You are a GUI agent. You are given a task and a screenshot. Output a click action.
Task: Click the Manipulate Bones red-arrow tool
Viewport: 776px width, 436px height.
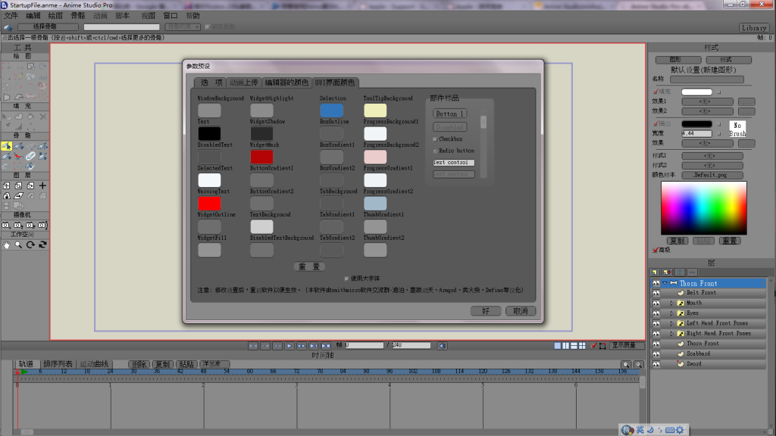point(18,156)
